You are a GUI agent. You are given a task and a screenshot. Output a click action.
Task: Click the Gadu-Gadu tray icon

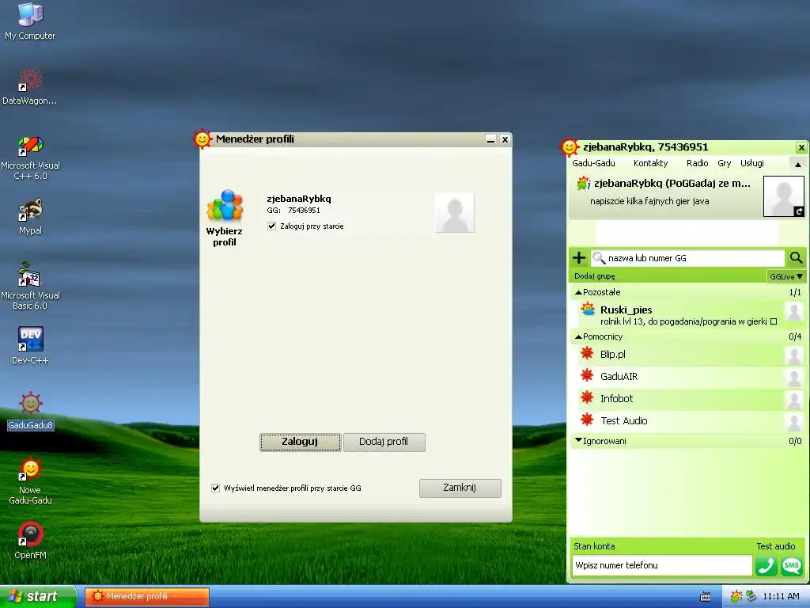tap(736, 597)
